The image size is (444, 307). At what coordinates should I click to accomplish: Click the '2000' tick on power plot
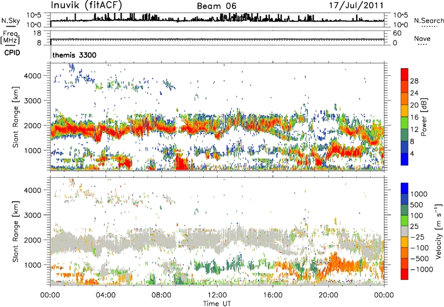coord(32,125)
